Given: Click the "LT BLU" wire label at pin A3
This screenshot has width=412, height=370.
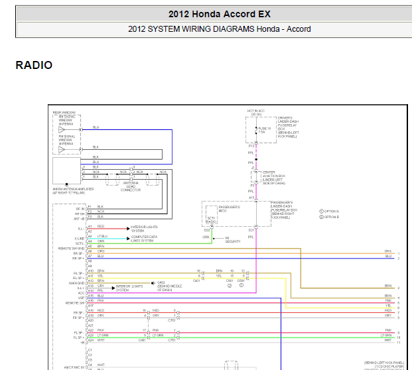Looking at the screenshot, I should click(x=102, y=236).
